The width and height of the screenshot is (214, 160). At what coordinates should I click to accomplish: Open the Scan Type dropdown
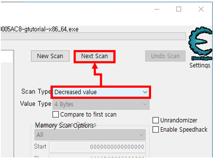click(x=101, y=92)
